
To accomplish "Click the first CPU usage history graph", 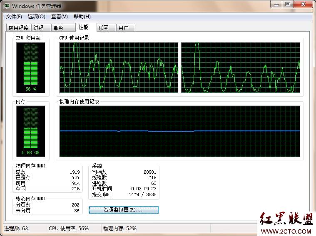I will tap(119, 68).
